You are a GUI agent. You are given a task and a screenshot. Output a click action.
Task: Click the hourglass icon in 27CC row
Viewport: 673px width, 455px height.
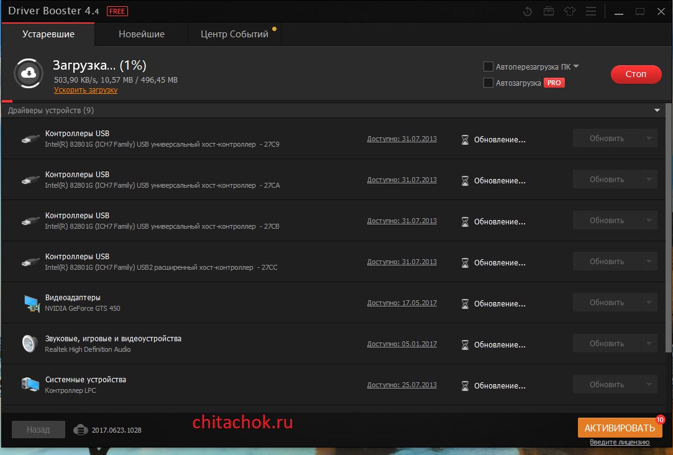[x=465, y=263]
